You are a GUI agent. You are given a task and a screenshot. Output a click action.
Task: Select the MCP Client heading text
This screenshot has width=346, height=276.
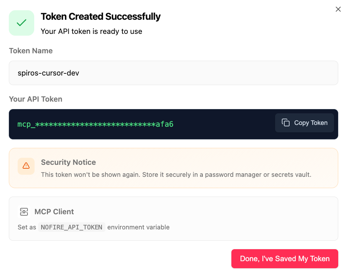54,212
